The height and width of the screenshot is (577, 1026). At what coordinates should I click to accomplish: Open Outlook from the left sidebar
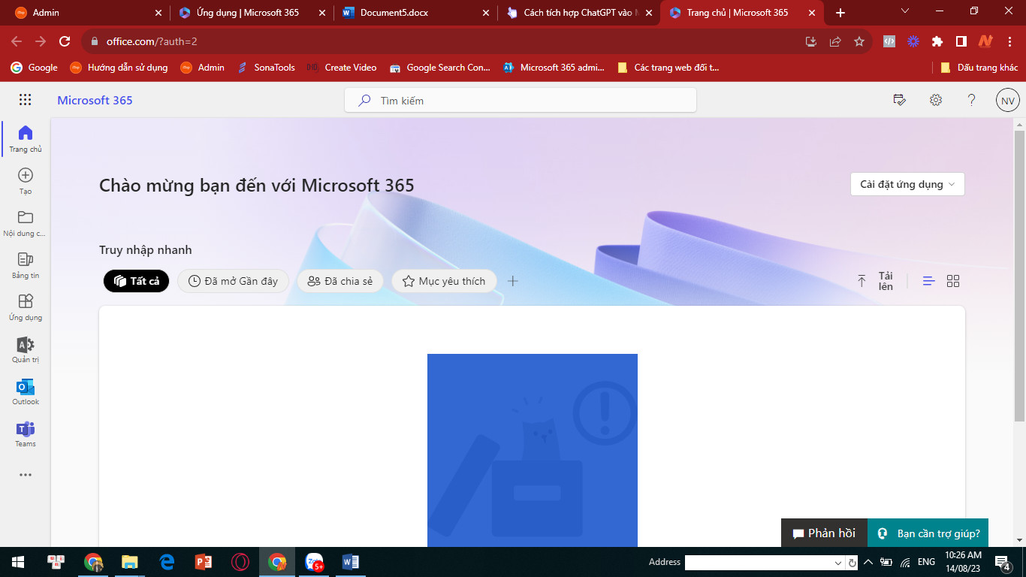(25, 391)
